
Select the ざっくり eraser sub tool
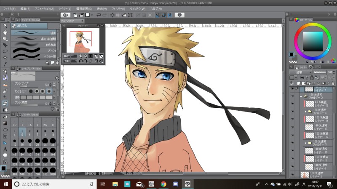click(x=34, y=51)
